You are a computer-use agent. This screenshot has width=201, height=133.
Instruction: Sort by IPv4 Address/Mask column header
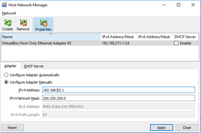click(x=118, y=37)
